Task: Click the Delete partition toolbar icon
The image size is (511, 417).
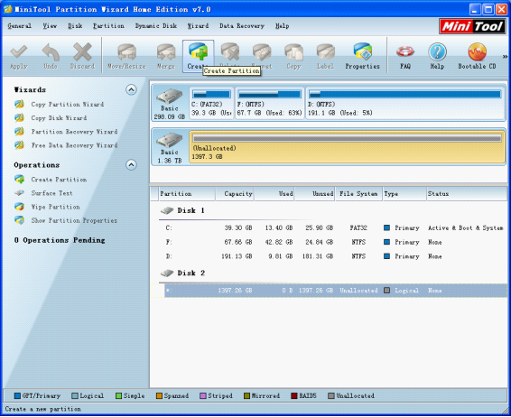Action: [230, 52]
